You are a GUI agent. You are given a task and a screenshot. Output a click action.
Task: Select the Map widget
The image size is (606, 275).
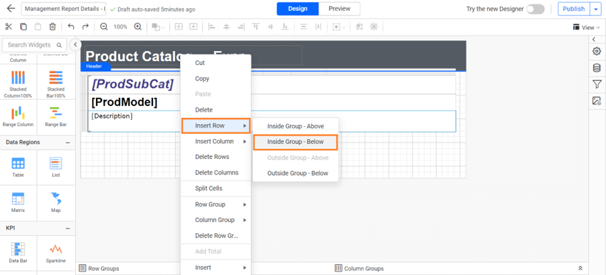click(56, 203)
